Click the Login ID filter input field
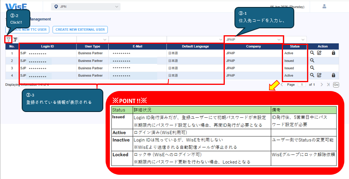The image size is (349, 179). point(47,40)
